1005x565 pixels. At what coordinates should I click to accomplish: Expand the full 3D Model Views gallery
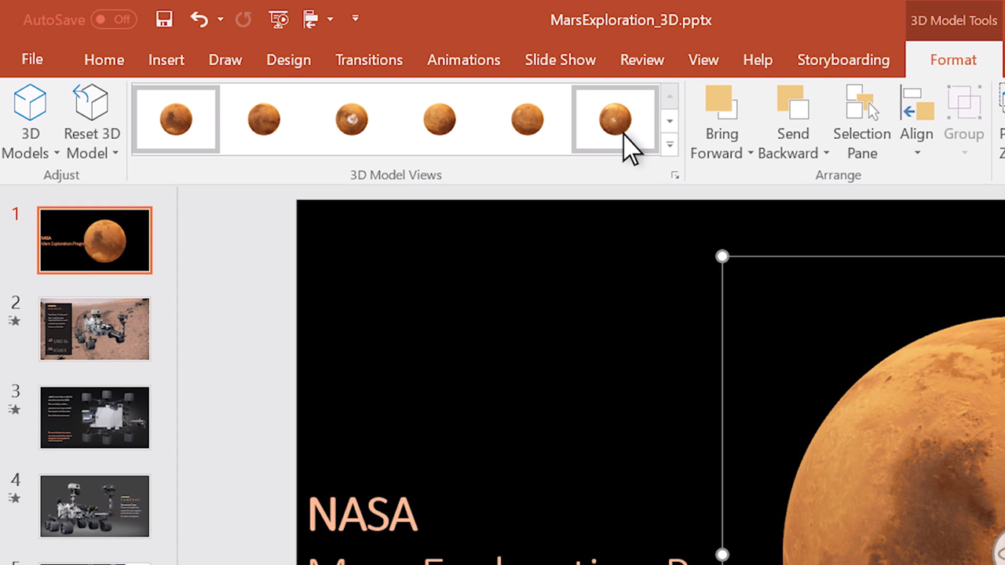(670, 144)
